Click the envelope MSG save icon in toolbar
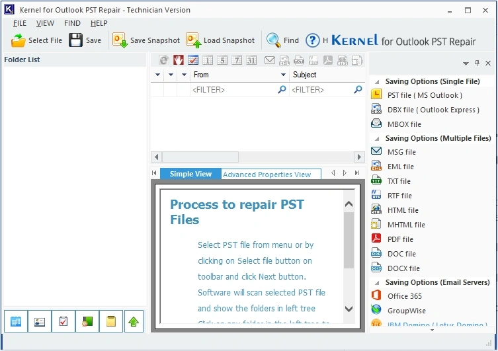 point(270,60)
